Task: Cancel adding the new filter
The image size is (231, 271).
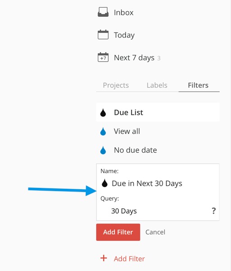Action: pos(155,232)
